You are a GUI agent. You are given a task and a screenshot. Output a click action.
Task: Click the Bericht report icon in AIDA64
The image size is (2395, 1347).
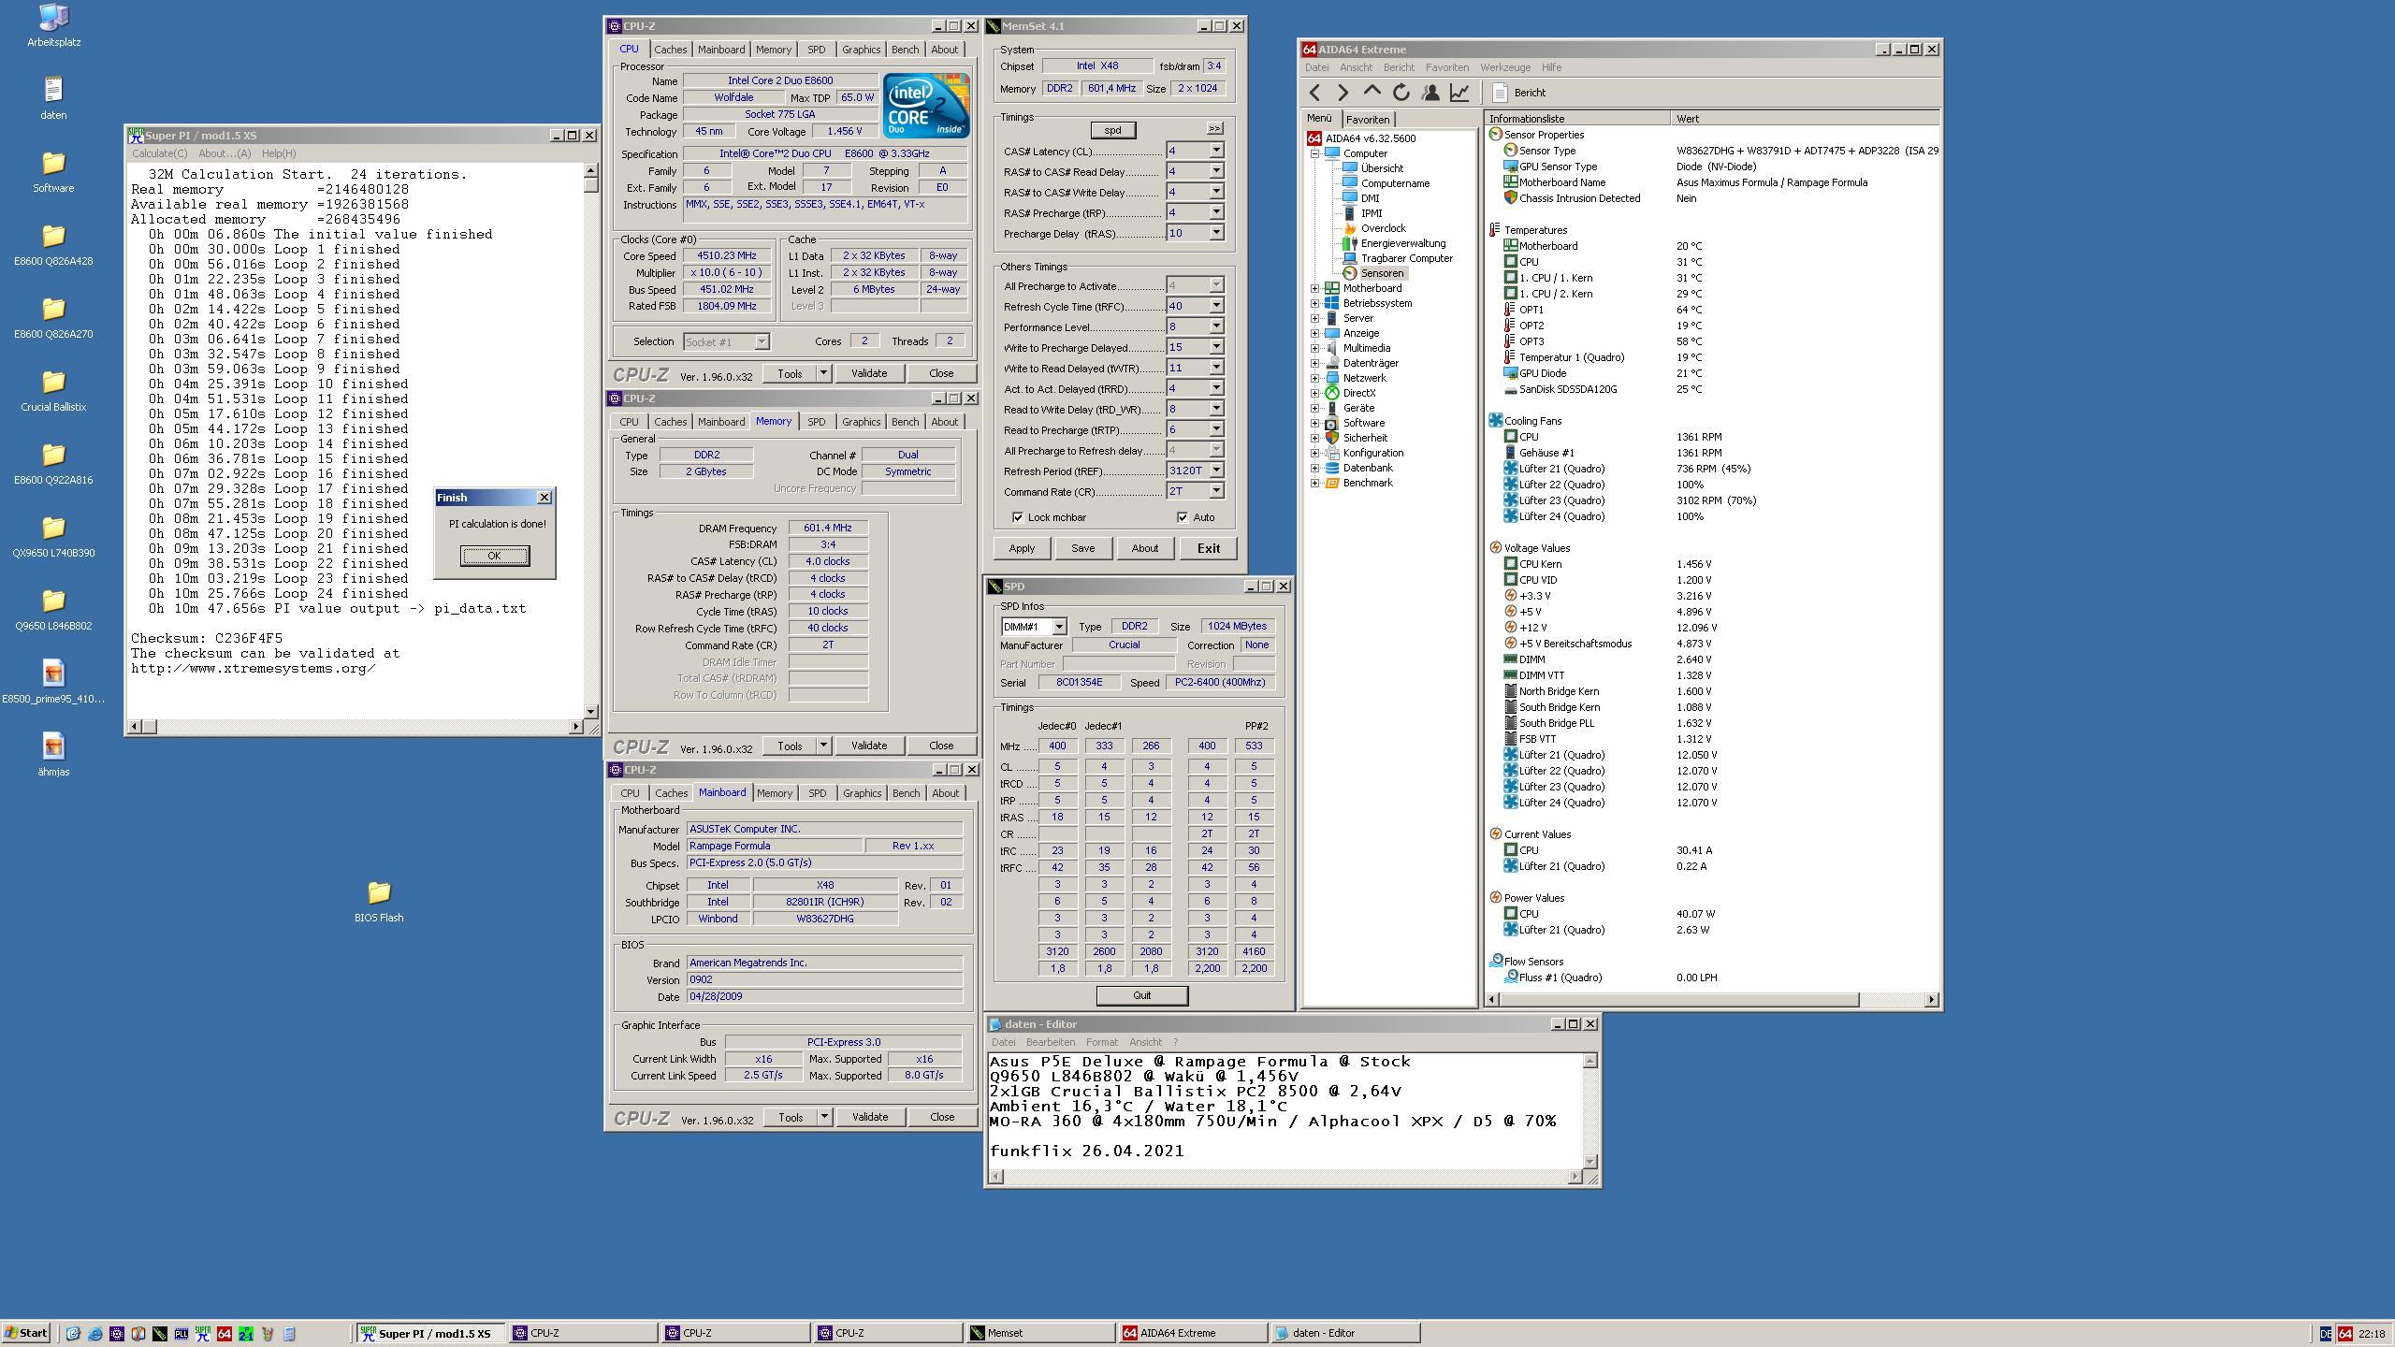click(1500, 92)
